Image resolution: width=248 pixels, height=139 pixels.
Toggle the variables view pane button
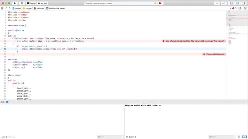click(243, 137)
